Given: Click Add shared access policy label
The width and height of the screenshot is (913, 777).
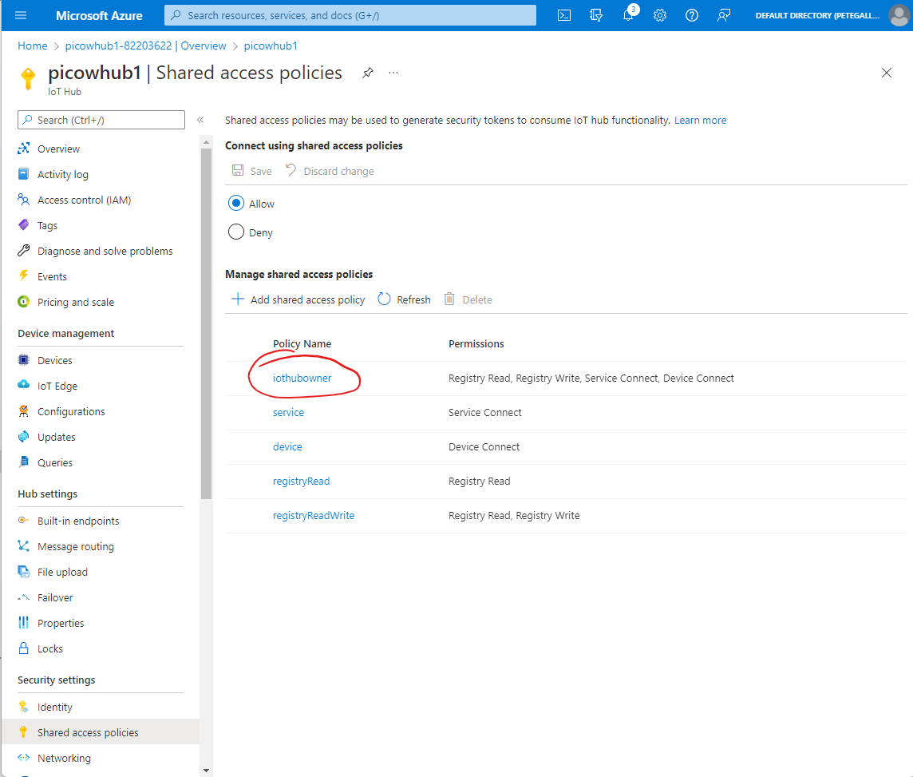Looking at the screenshot, I should pos(307,299).
